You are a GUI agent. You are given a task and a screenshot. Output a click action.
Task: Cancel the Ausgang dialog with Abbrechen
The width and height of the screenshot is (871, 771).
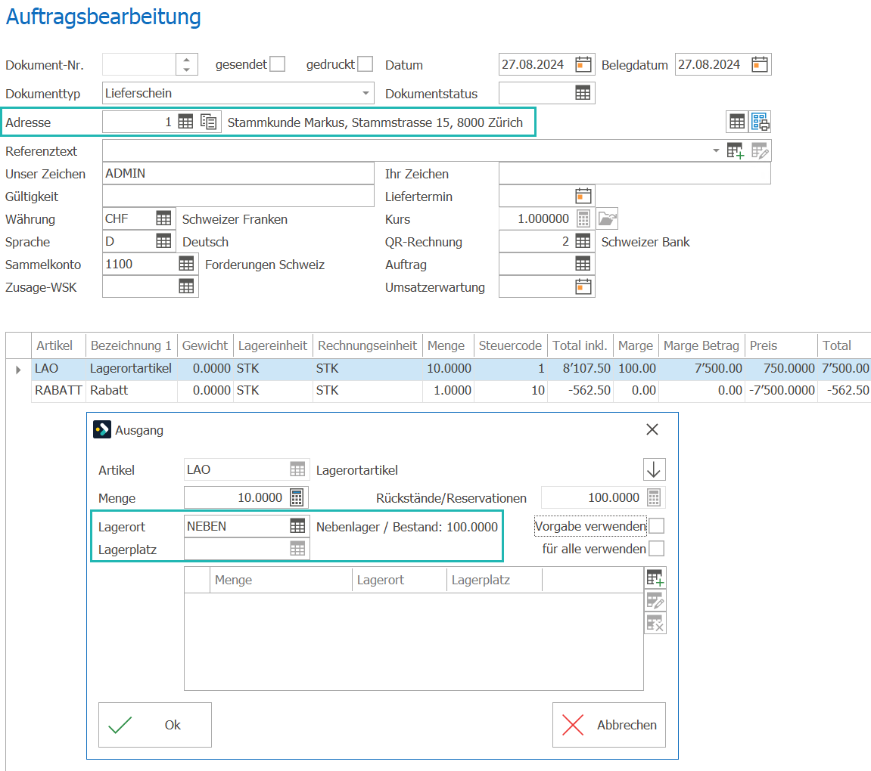(x=609, y=724)
